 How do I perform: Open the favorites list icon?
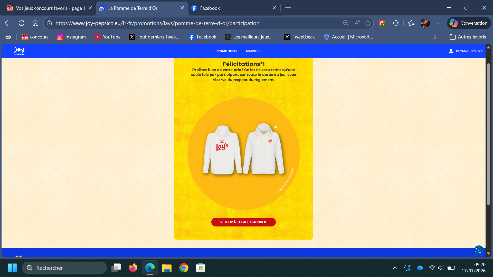pos(411,23)
